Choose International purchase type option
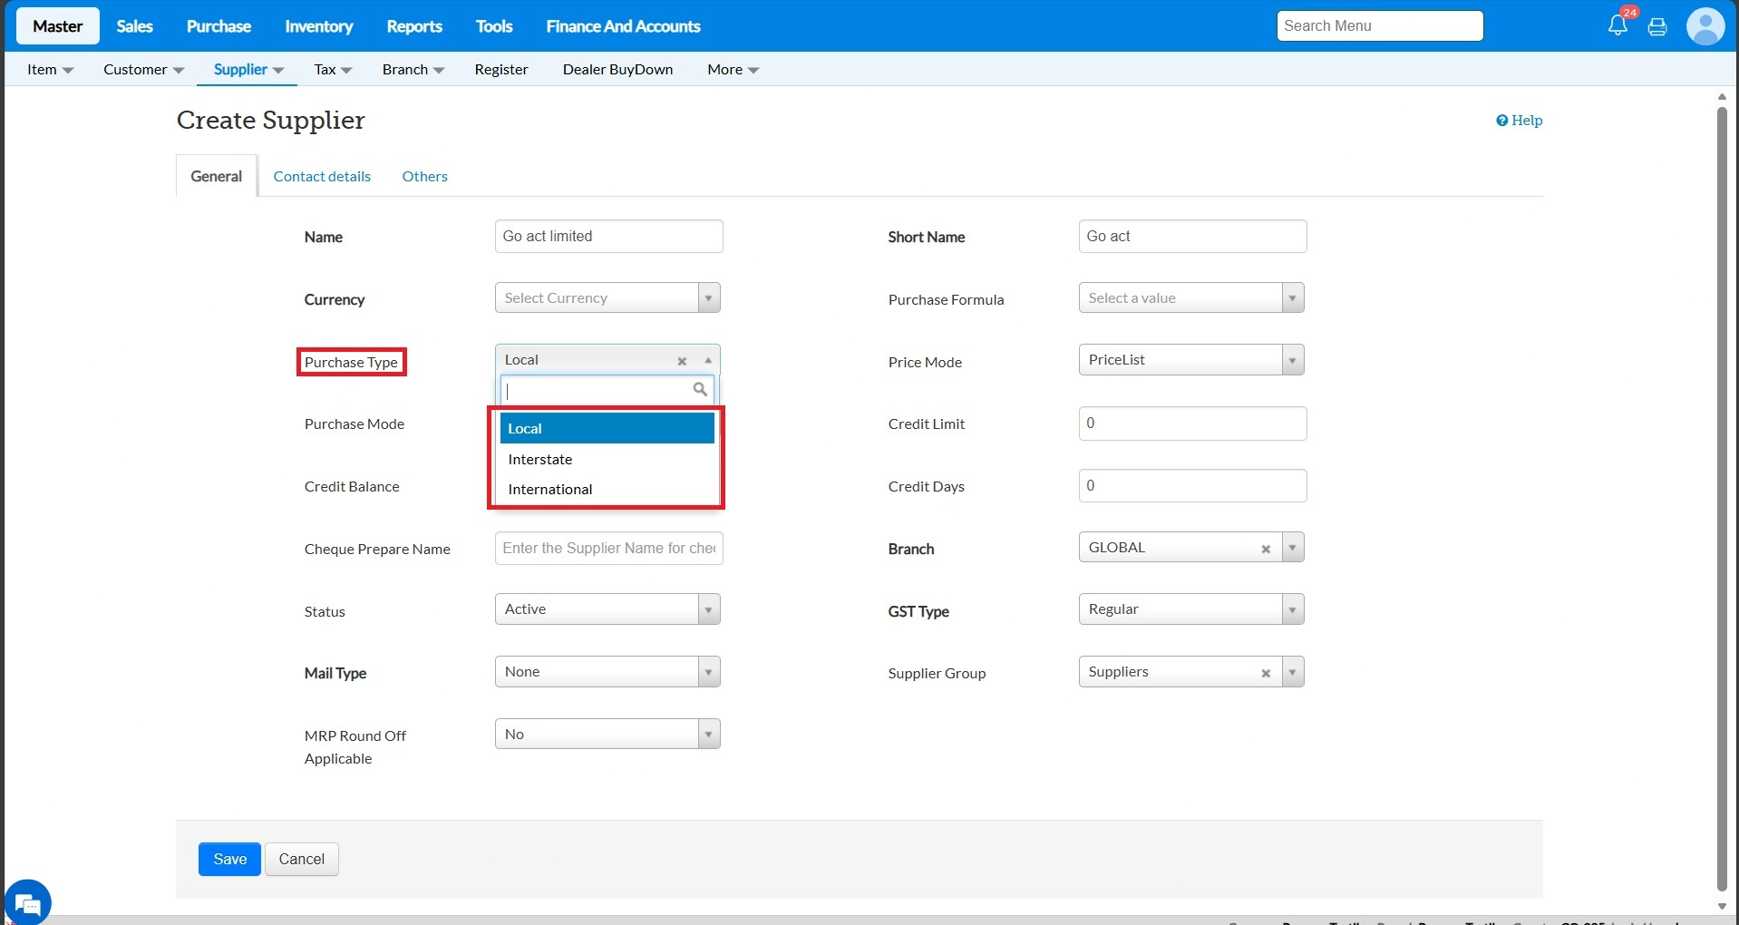Viewport: 1739px width, 925px height. point(550,490)
